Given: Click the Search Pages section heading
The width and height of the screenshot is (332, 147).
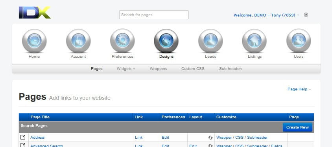Looking at the screenshot, I should (x=34, y=126).
